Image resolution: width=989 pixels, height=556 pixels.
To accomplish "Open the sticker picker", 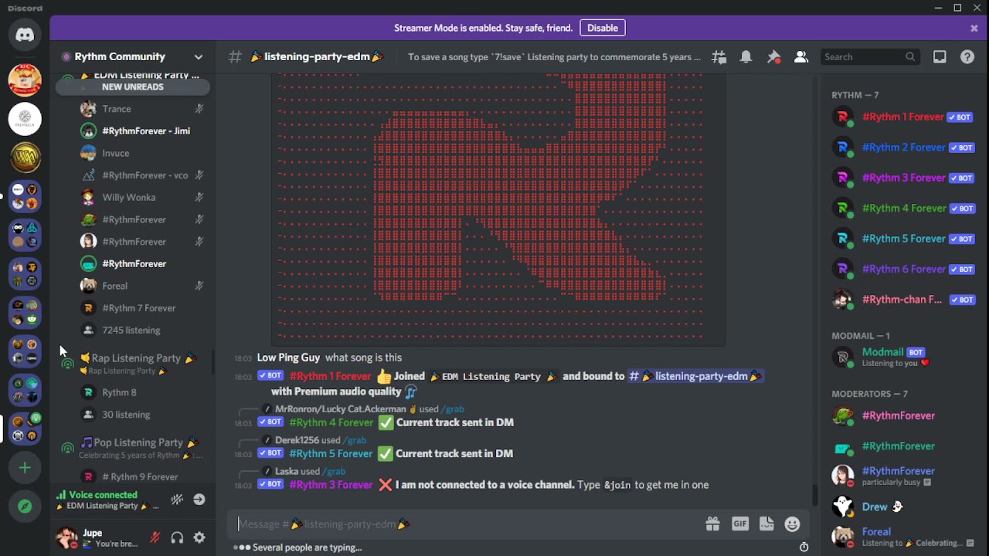I will tap(766, 524).
